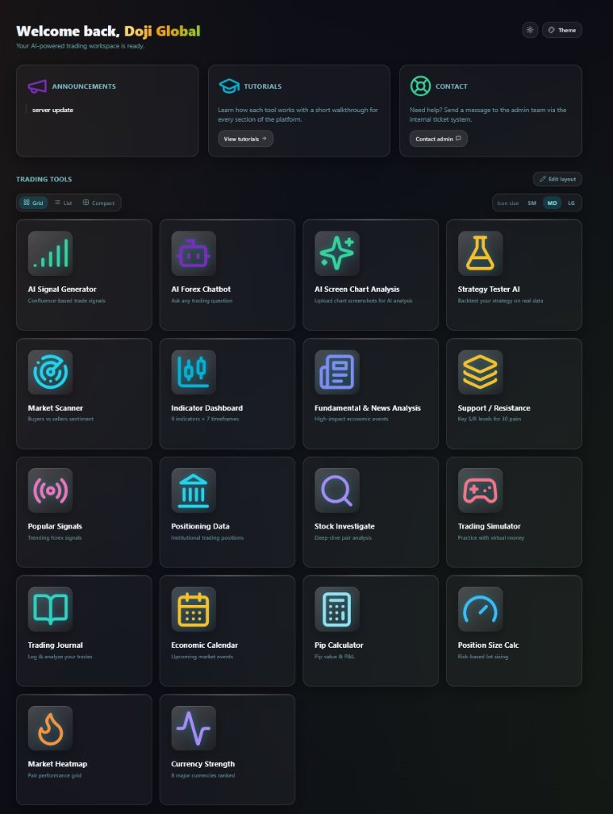Click the Currency Strength title text
Image resolution: width=613 pixels, height=814 pixels.
(x=203, y=764)
